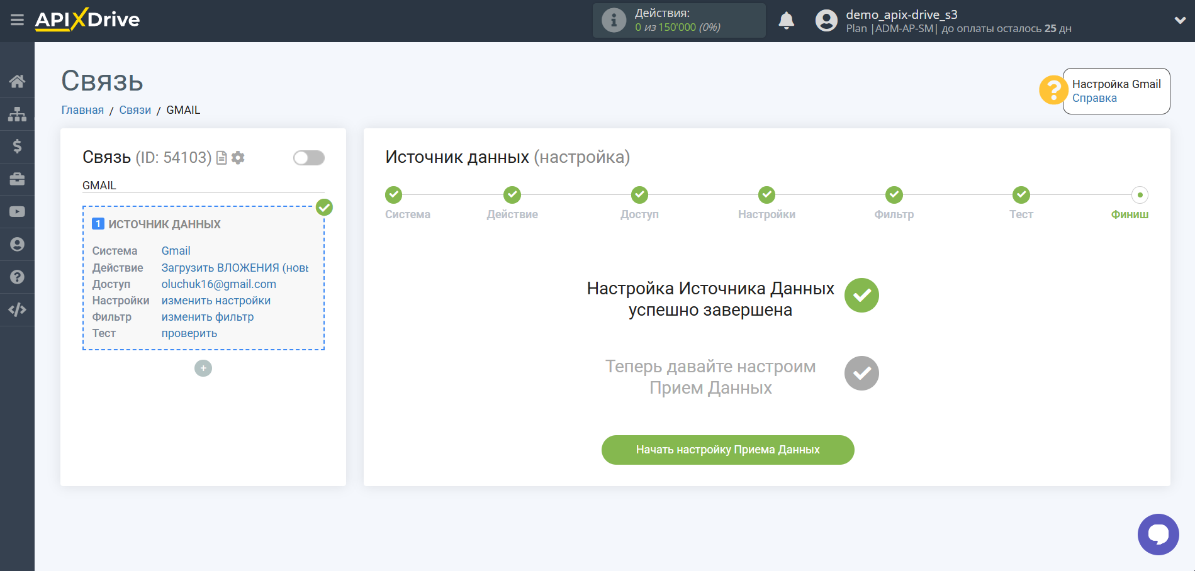Open the profile sidebar icon
The width and height of the screenshot is (1195, 571).
[17, 245]
